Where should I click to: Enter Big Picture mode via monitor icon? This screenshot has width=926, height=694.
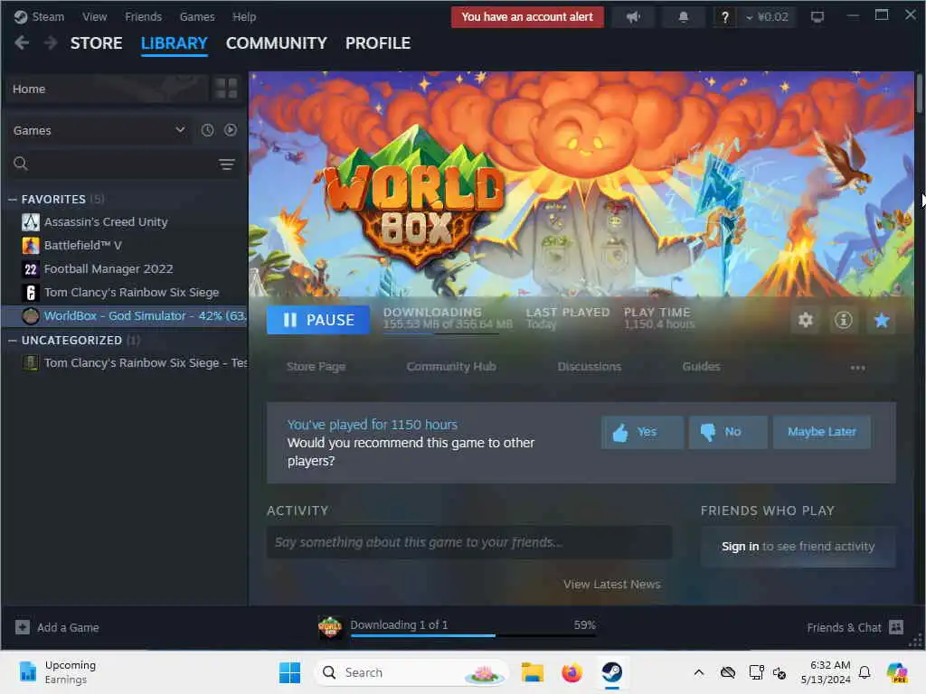pyautogui.click(x=817, y=17)
